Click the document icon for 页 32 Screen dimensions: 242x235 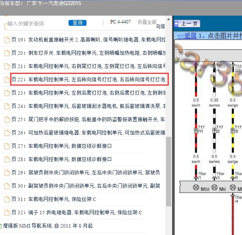(7, 213)
